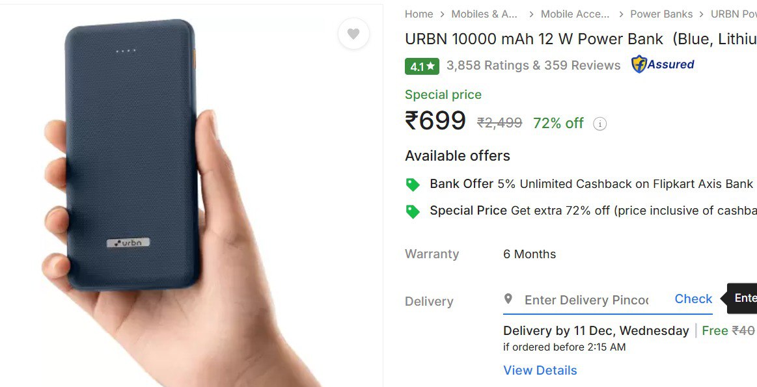Click the 3,858 Ratings & 359 Reviews text
This screenshot has width=757, height=387.
(x=533, y=65)
